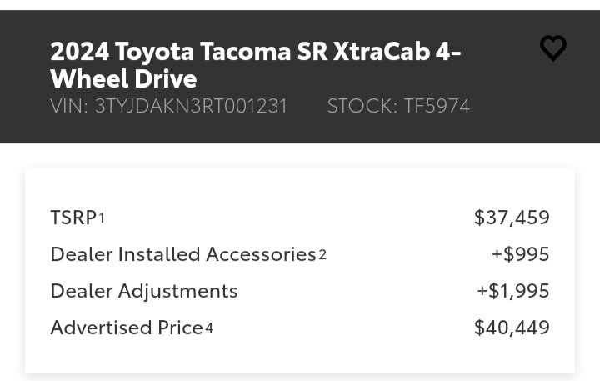
Task: Click the Dealer Installed Accessories label
Action: coord(183,254)
